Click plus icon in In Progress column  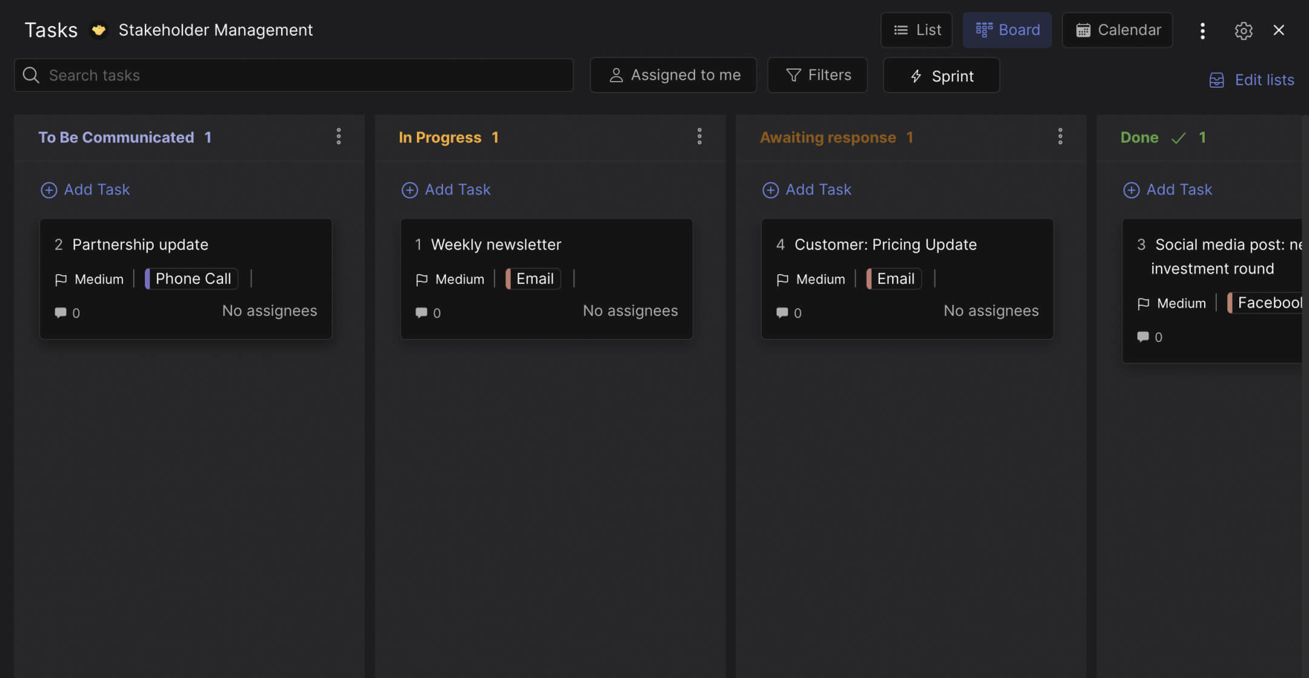tap(410, 190)
